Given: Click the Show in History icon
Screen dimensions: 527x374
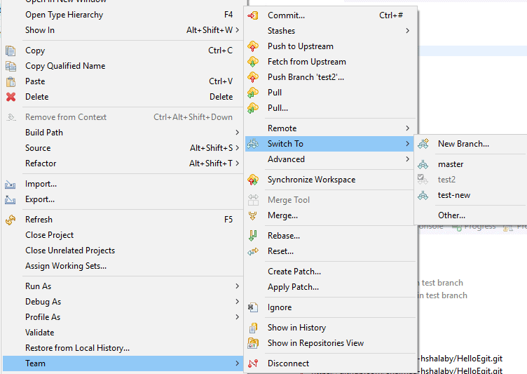Looking at the screenshot, I should point(254,328).
